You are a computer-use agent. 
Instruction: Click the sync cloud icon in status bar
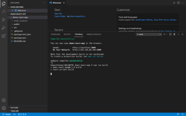click(x=14, y=114)
